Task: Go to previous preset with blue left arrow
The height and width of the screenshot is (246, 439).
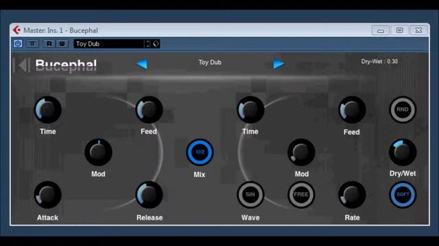Action: 142,64
